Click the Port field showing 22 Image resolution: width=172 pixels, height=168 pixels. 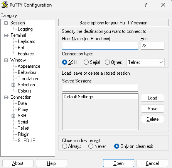pyautogui.click(x=152, y=46)
